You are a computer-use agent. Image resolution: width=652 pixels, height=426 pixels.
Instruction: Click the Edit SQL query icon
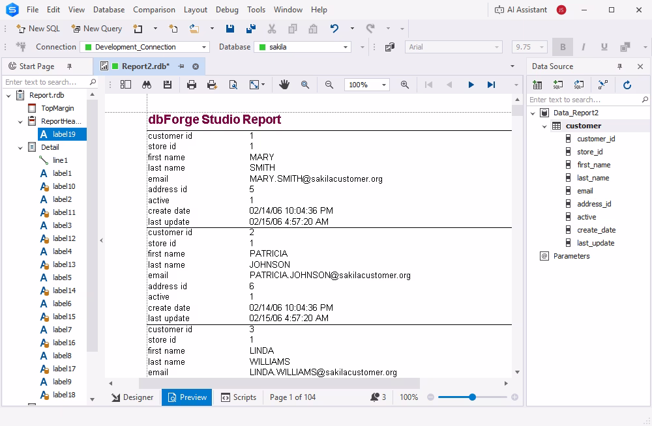(578, 85)
